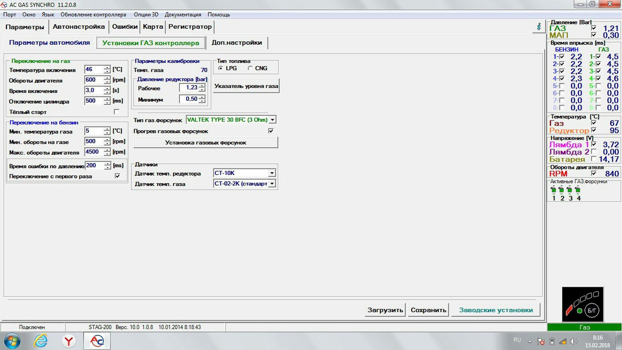Enable the Лямбда 2 voltage checkbox
622x350 pixels.
(x=593, y=152)
